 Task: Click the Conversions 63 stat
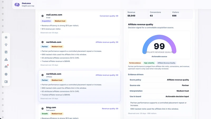tap(159, 14)
